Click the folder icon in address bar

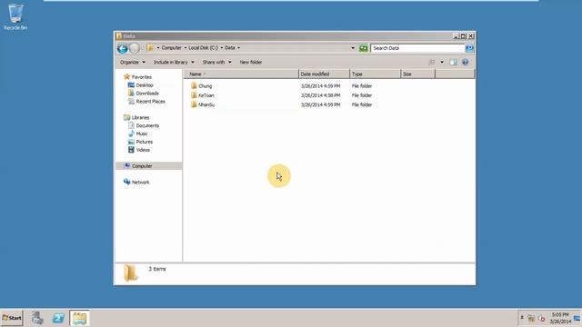pyautogui.click(x=150, y=48)
